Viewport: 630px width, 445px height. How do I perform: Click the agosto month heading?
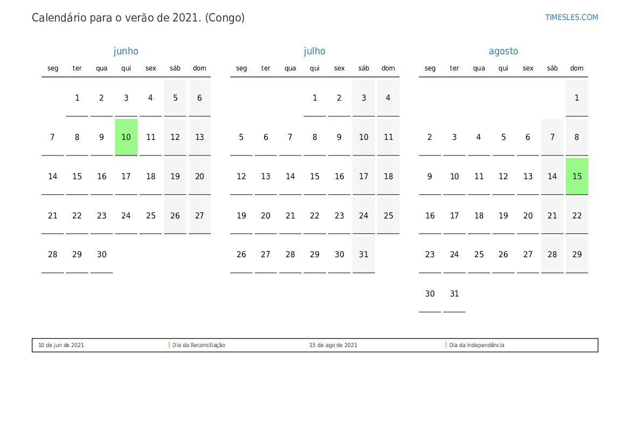tap(503, 51)
